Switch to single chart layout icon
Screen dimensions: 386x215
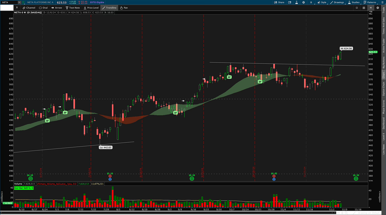coord(357,8)
